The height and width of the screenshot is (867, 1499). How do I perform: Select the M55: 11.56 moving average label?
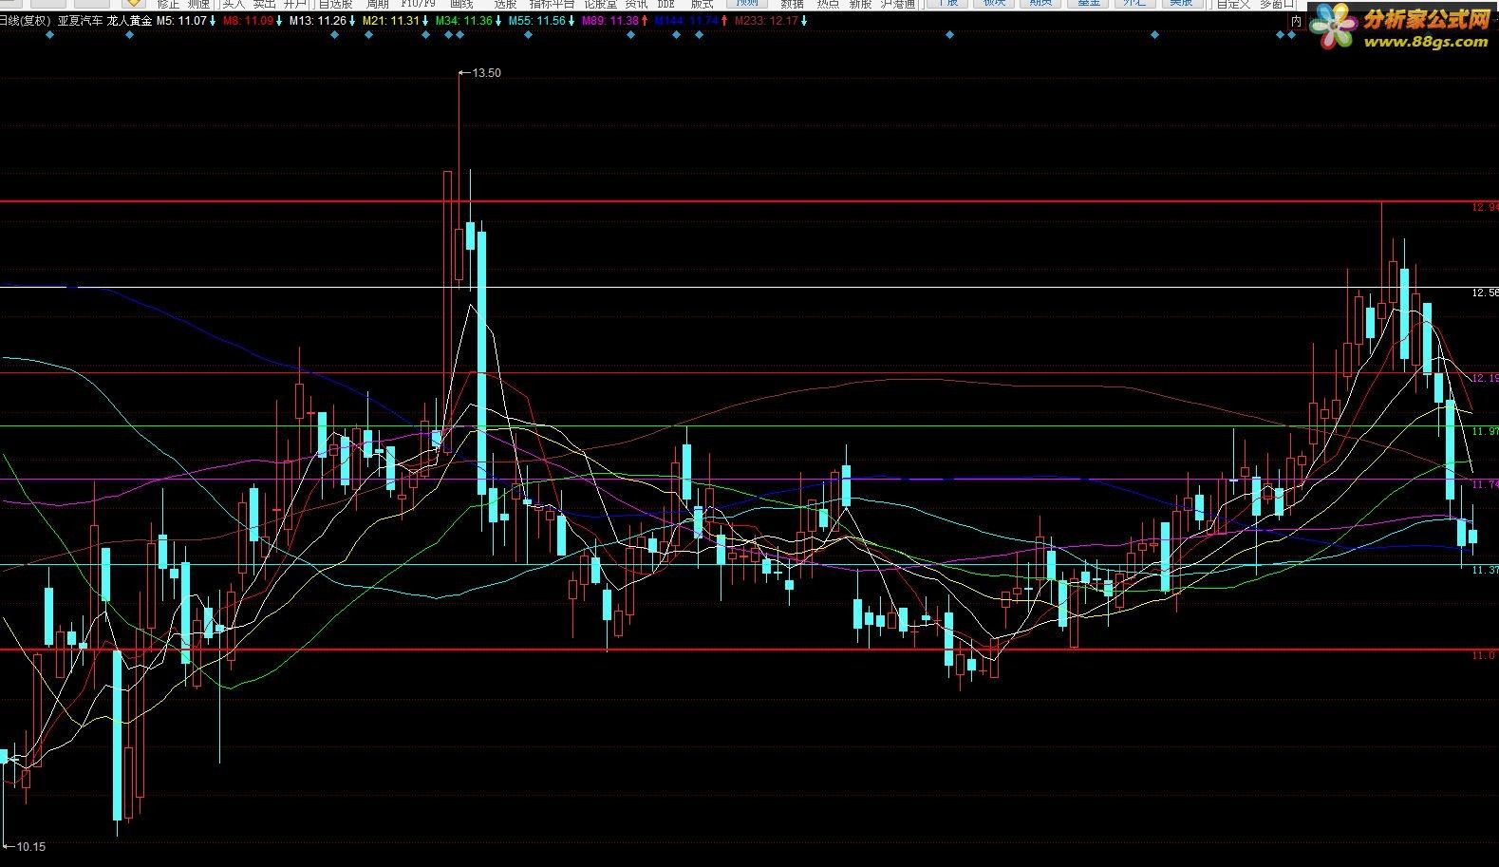(x=536, y=20)
